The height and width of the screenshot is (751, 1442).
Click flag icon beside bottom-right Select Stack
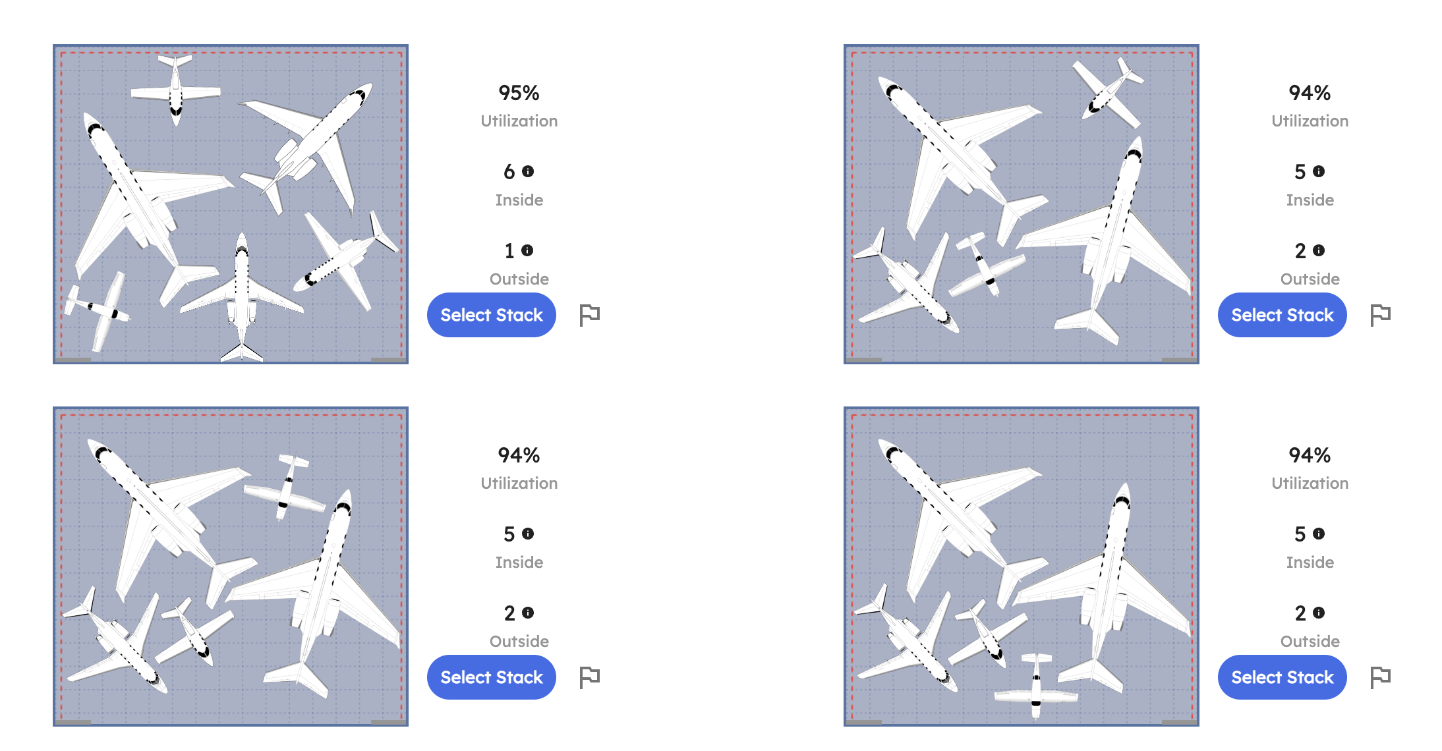pyautogui.click(x=1380, y=677)
